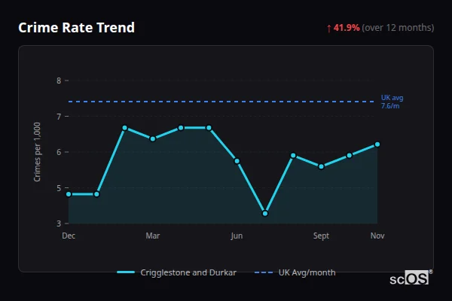
Task: Select the April data point after Mar
Action: click(x=181, y=128)
